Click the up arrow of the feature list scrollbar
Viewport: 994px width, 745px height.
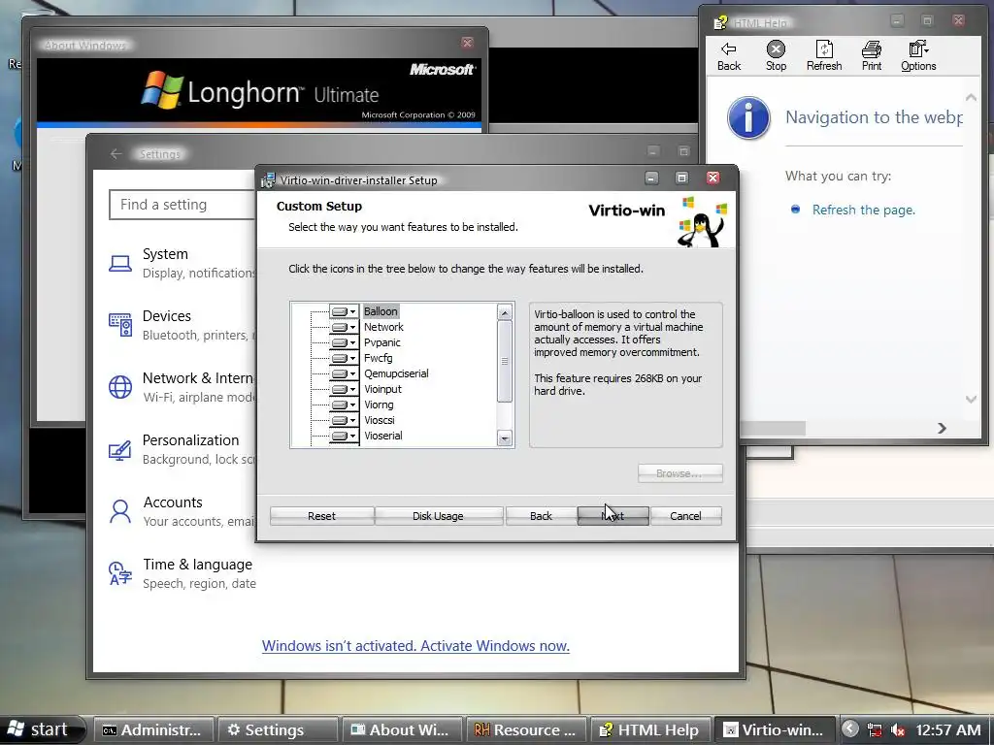(505, 312)
